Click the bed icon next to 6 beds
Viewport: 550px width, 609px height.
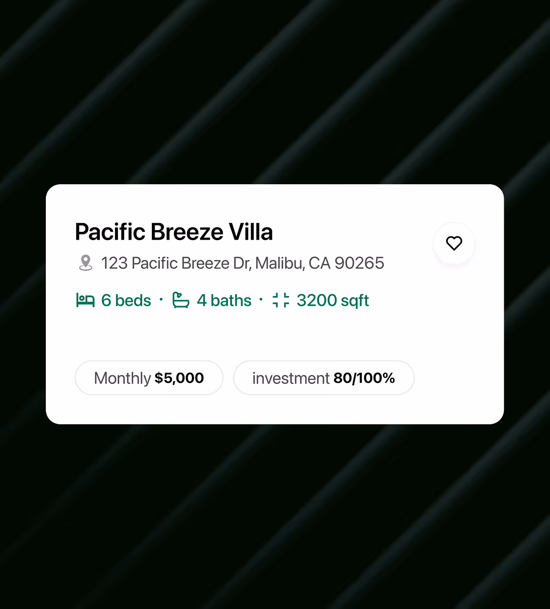pyautogui.click(x=86, y=300)
